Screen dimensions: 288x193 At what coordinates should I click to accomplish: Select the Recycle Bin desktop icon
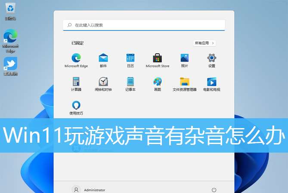pos(10,11)
